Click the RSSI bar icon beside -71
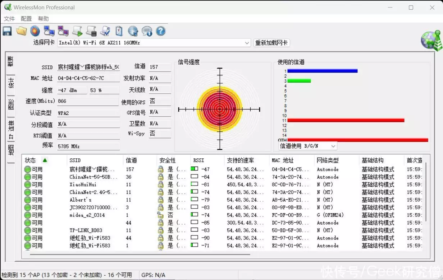 pyautogui.click(x=195, y=246)
